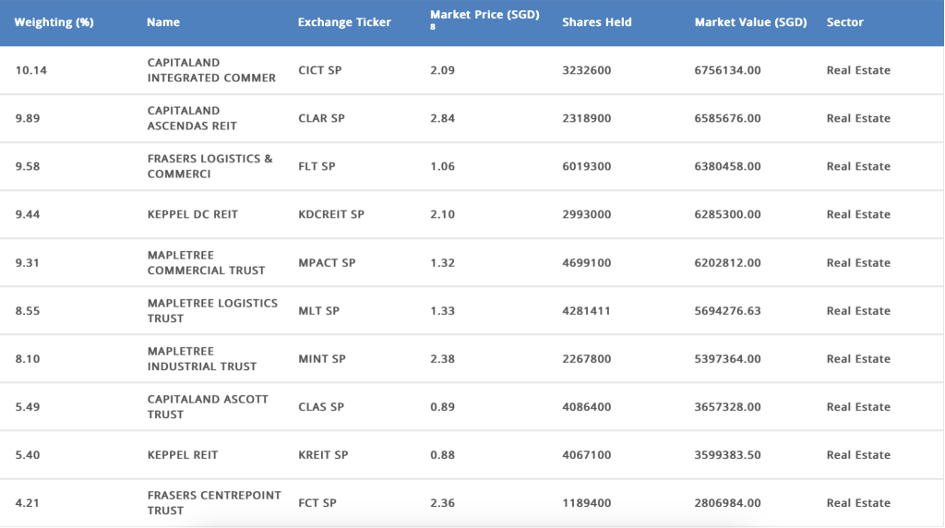Click the Market Value (SGD) column header
This screenshot has height=528, width=945.
pyautogui.click(x=750, y=22)
